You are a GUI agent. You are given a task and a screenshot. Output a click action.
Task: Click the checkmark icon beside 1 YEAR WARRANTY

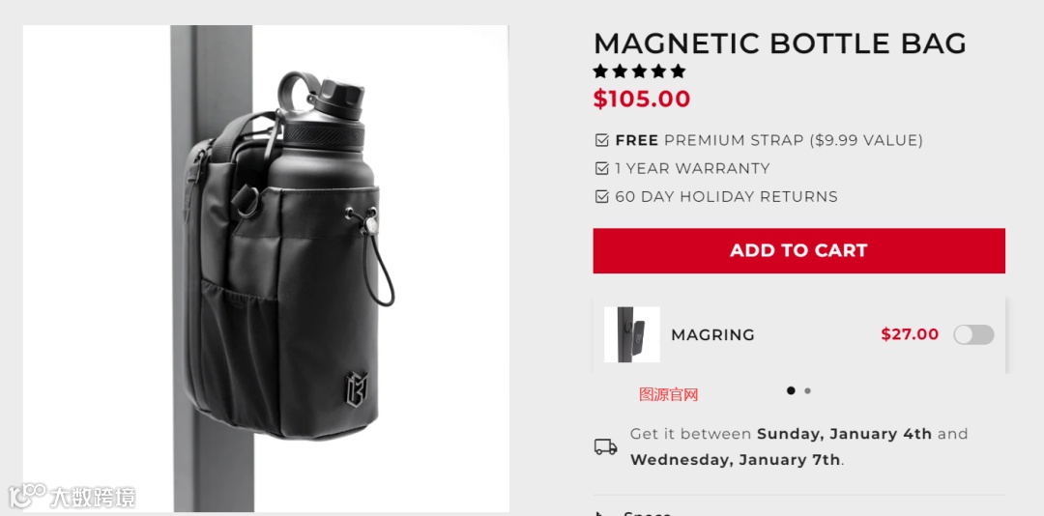pyautogui.click(x=602, y=168)
